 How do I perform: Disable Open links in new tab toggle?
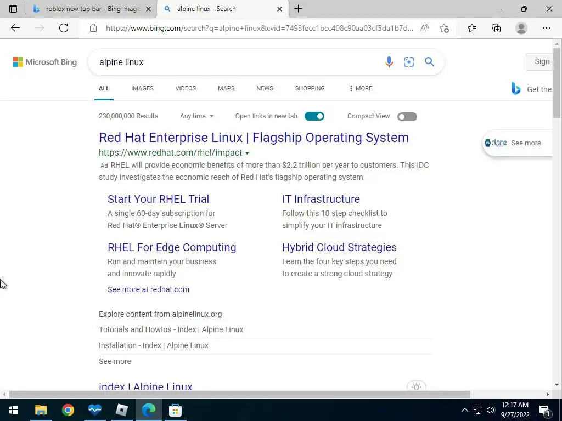pos(314,116)
